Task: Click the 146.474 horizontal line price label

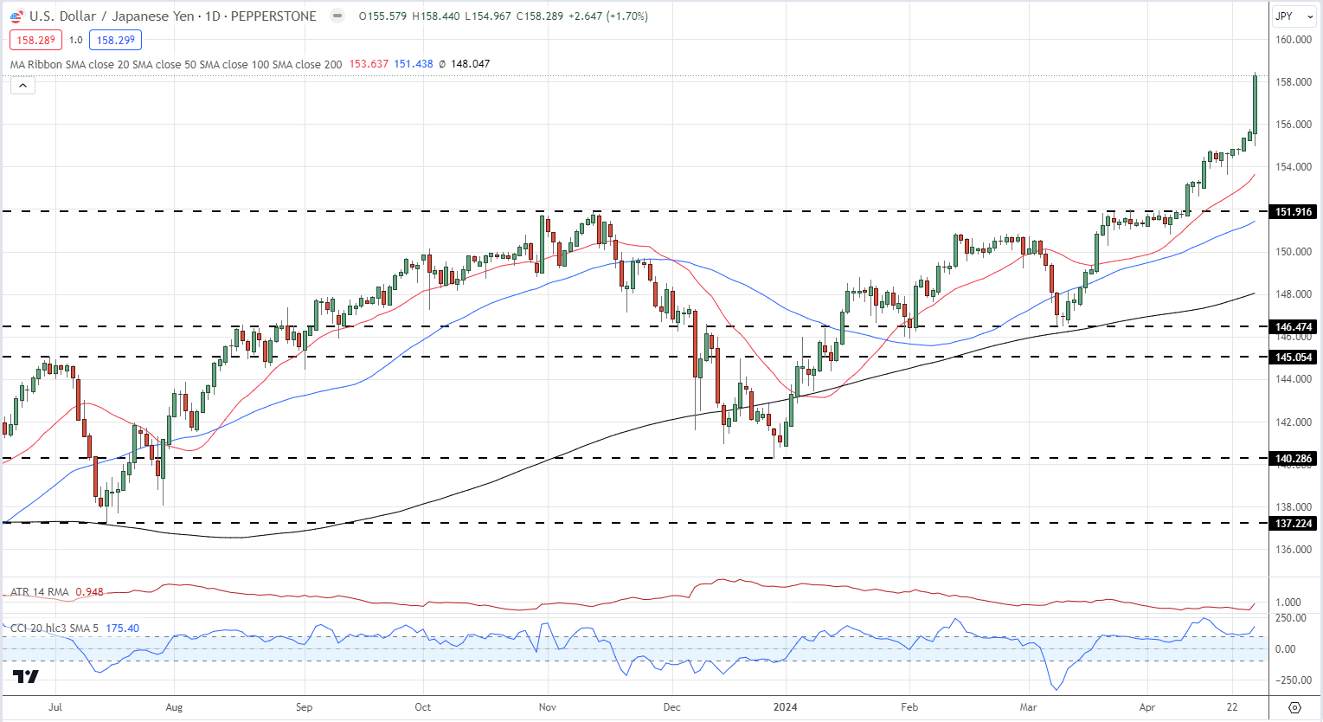Action: coord(1294,326)
